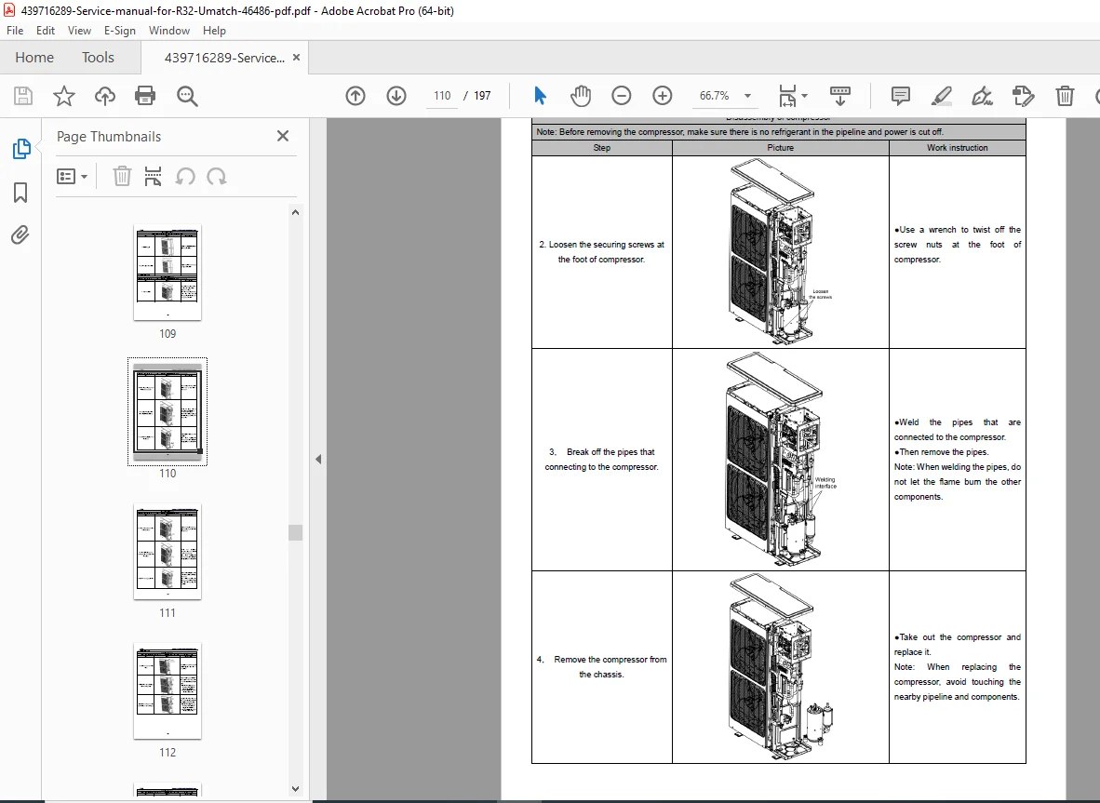Click the 'Work instruction' column header
Screen dimensions: 1100x803
click(957, 148)
